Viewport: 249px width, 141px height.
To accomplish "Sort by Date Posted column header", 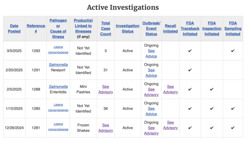I will tap(14, 28).
